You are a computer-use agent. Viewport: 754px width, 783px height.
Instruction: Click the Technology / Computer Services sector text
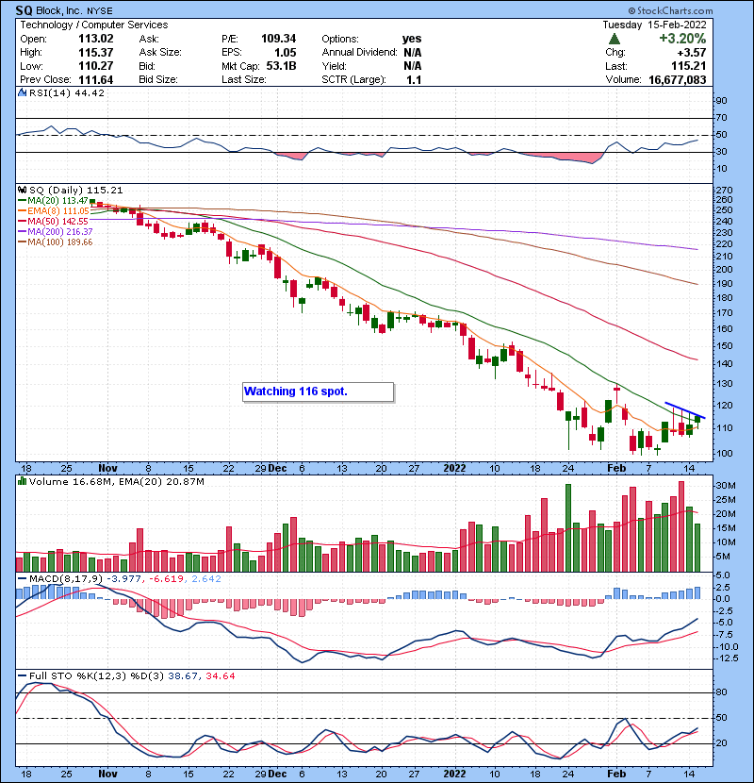[x=94, y=25]
